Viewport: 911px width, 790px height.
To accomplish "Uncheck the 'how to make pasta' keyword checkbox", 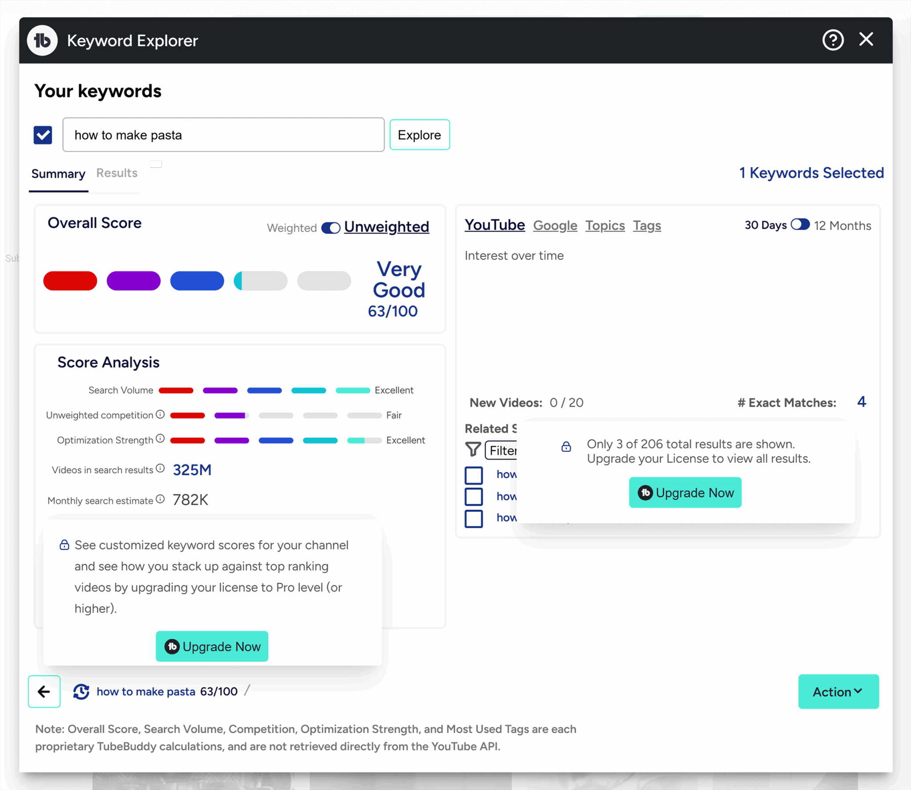I will 43,134.
